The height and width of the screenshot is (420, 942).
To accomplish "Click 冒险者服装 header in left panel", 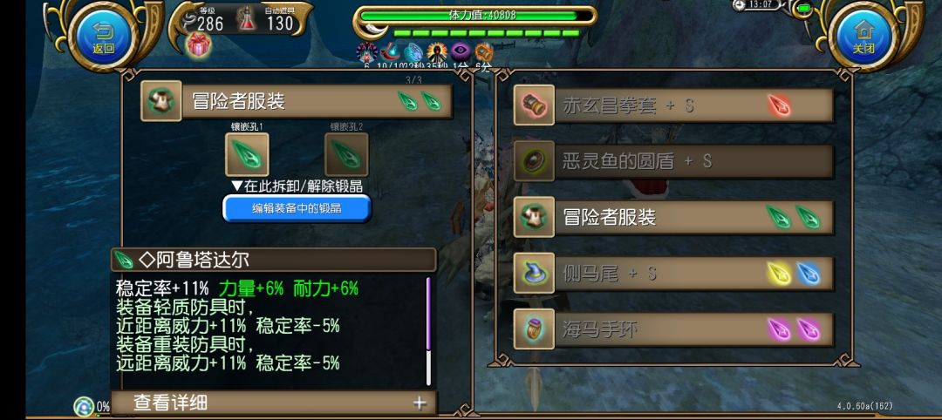I will [x=297, y=101].
